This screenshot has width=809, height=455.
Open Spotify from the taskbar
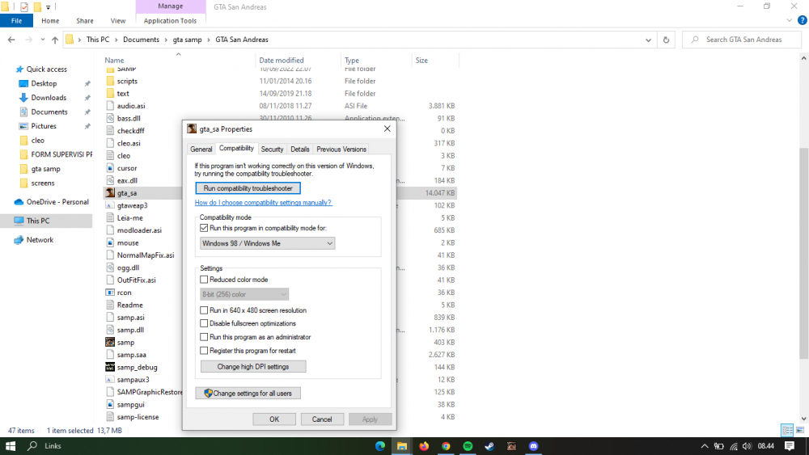click(468, 446)
